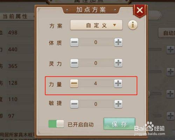Decrease 灵力 points with minus icon
Screen dimensions: 175x140
tap(74, 63)
